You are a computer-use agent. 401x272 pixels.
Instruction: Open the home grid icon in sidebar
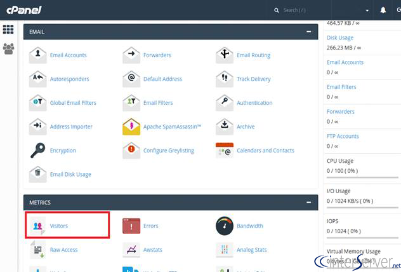[8, 29]
